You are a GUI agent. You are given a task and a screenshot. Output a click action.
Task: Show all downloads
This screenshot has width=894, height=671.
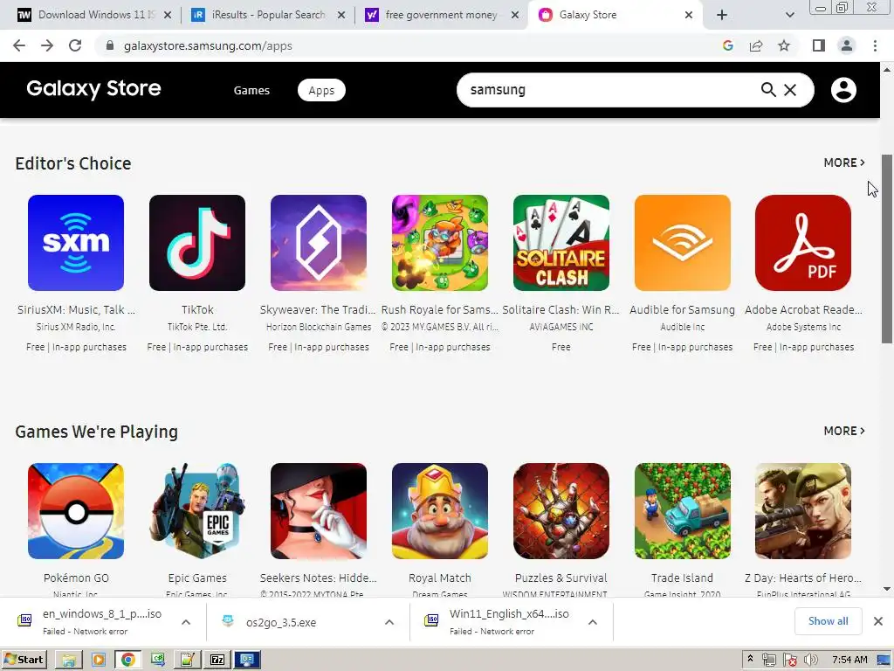point(828,621)
